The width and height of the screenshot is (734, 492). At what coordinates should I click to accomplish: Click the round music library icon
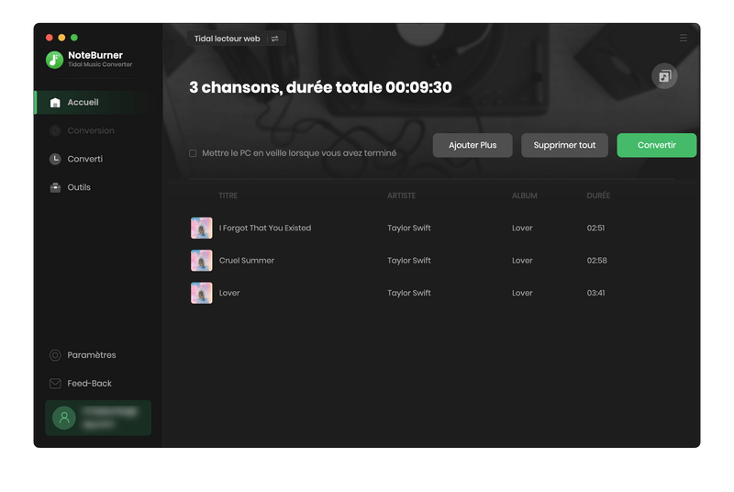pyautogui.click(x=664, y=76)
